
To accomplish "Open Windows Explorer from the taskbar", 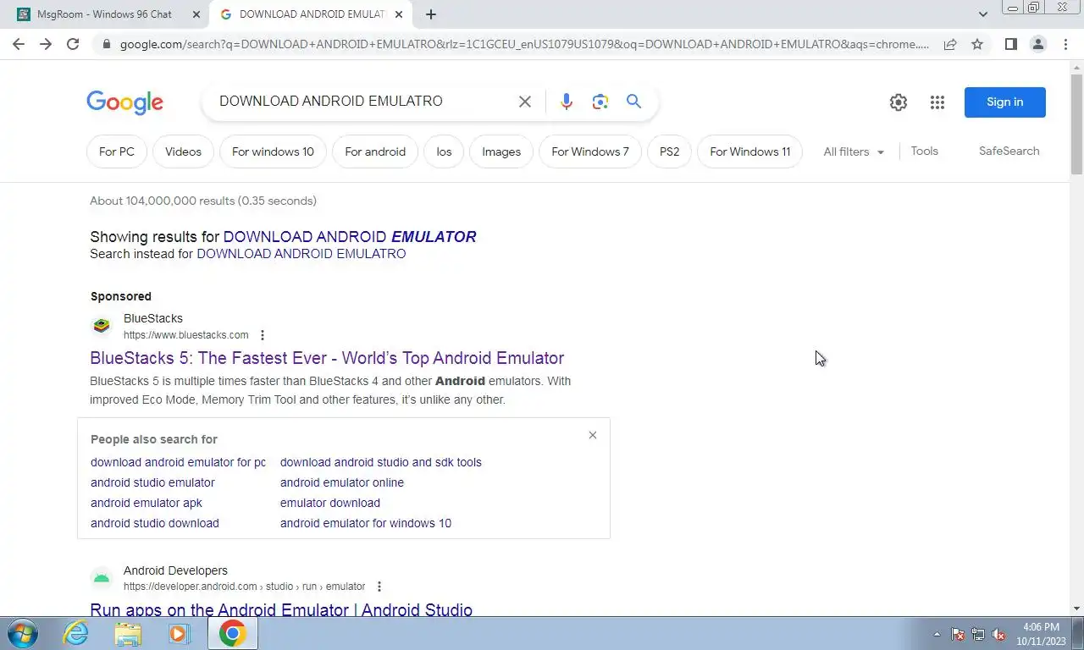I will click(x=128, y=633).
